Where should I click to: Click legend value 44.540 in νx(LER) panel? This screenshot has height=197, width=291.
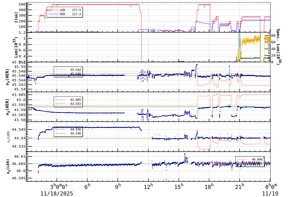pyautogui.click(x=76, y=134)
